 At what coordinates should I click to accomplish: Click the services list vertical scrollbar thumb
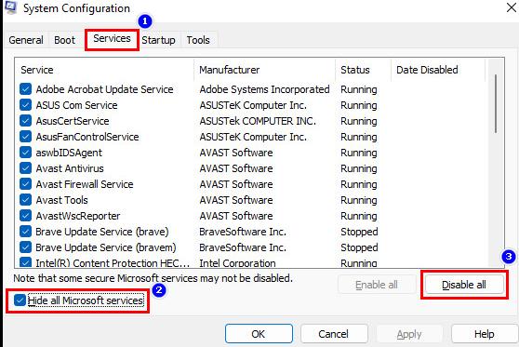tap(496, 104)
